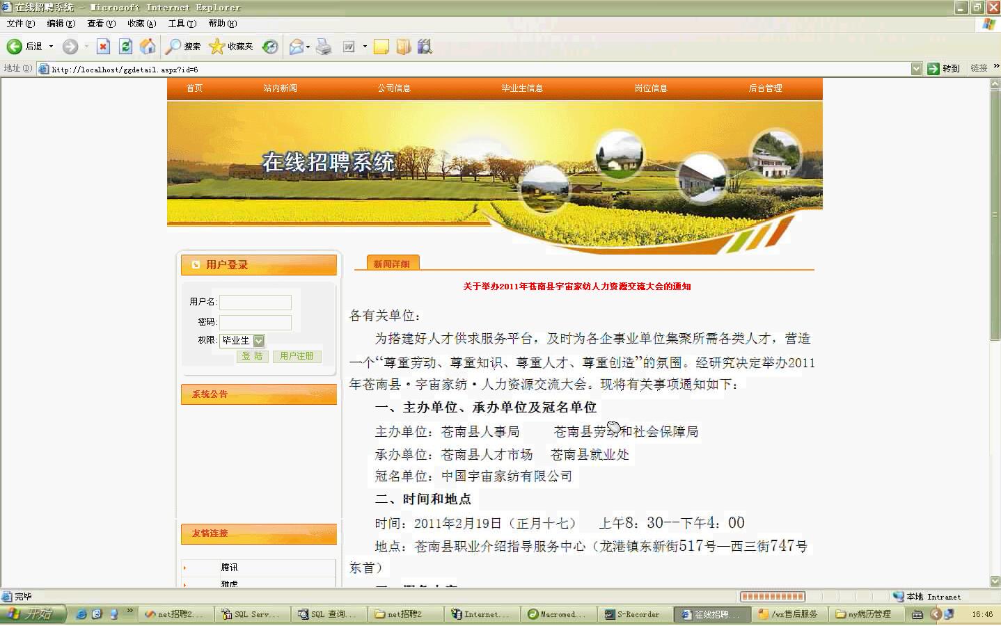Click the page icon in address bar
The width and height of the screenshot is (1001, 626).
pyautogui.click(x=44, y=69)
